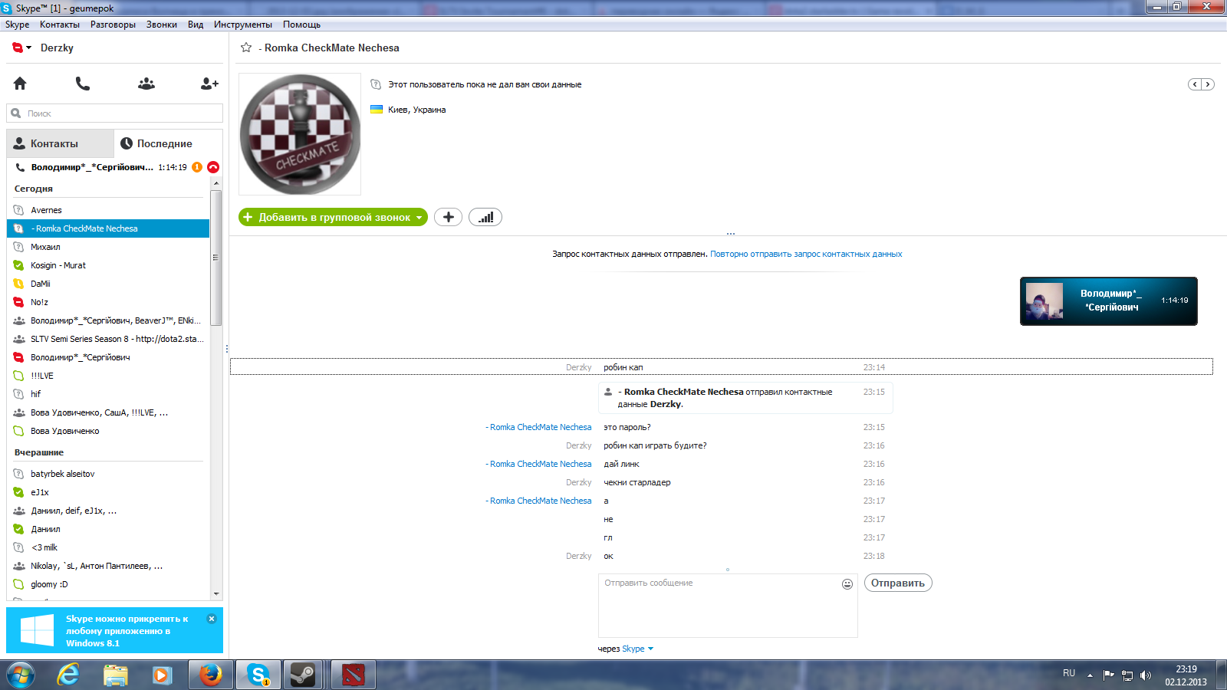Click the contact list scrollbar down arrow
1227x690 pixels.
[x=216, y=593]
